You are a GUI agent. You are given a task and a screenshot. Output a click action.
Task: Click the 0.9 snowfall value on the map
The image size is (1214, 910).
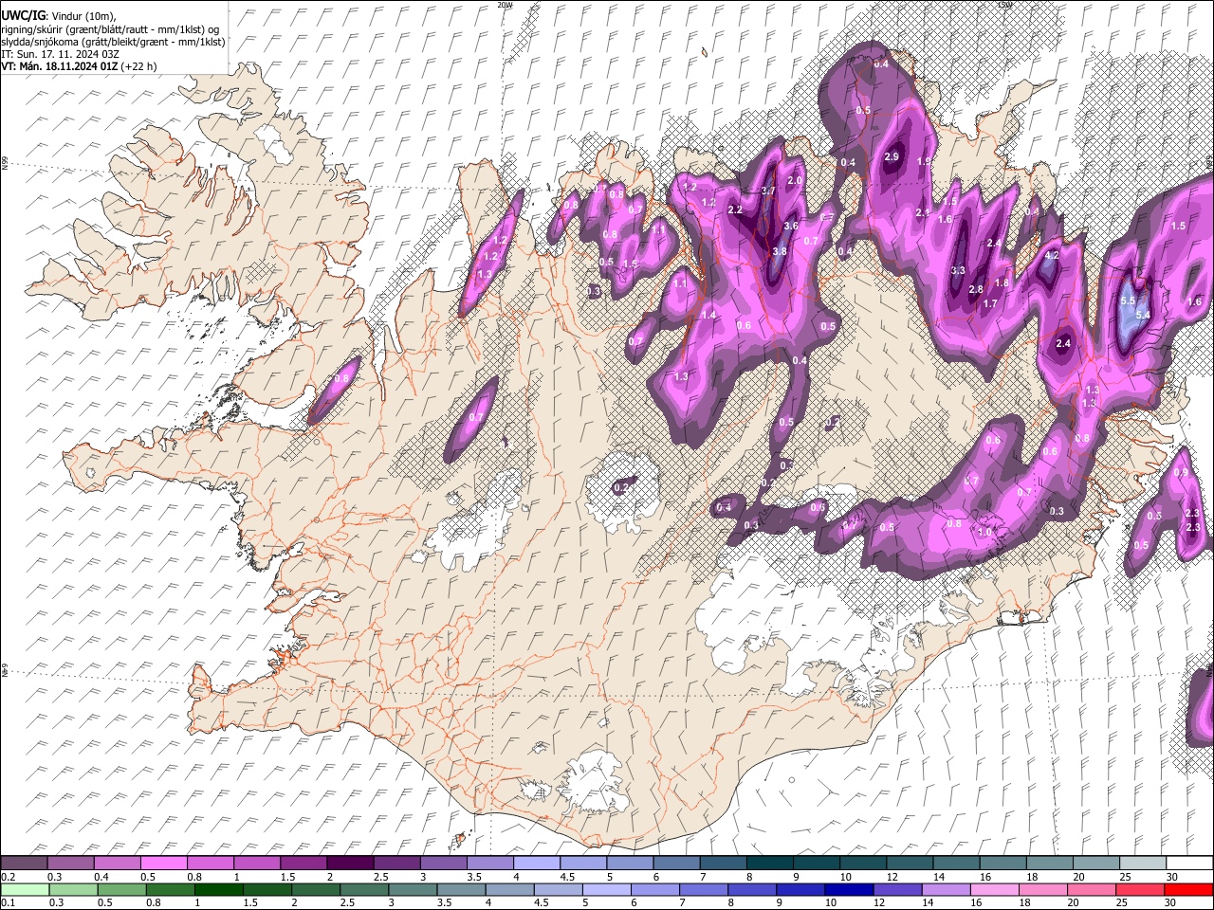click(x=1181, y=472)
